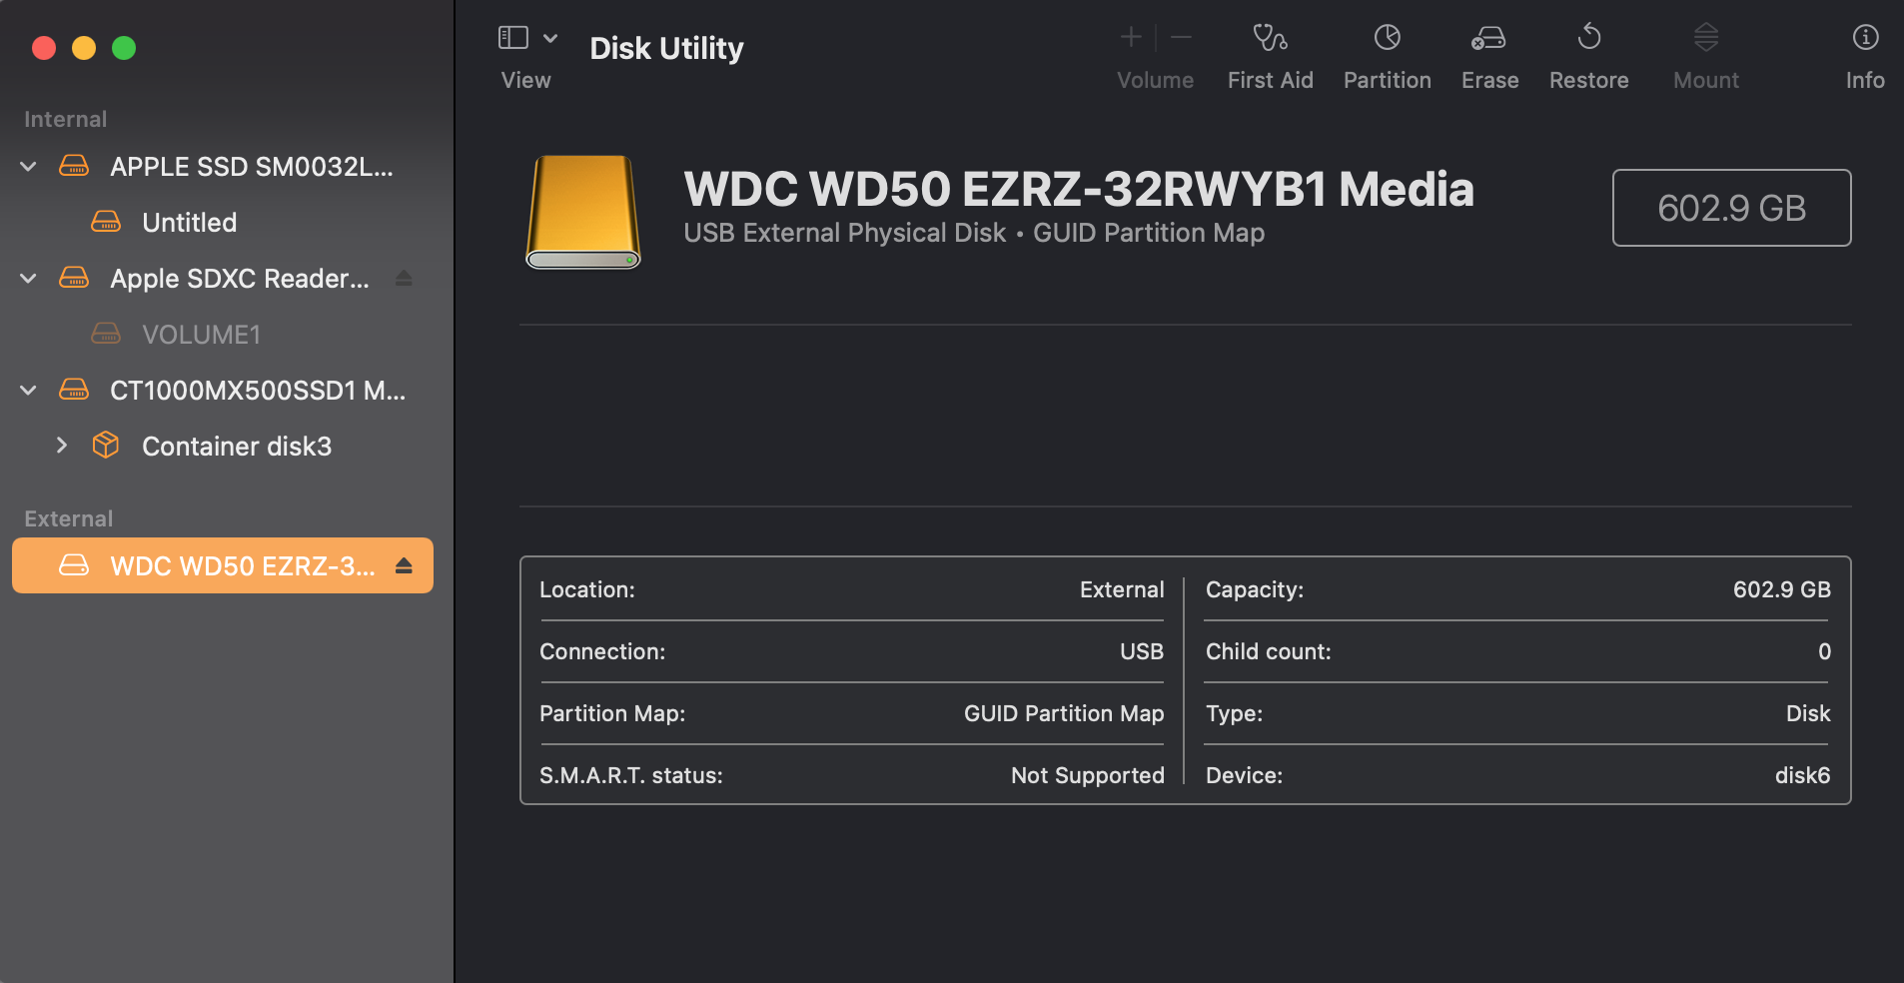The image size is (1904, 983).
Task: Collapse the Apple SDXC Reader disk tree
Action: [29, 279]
